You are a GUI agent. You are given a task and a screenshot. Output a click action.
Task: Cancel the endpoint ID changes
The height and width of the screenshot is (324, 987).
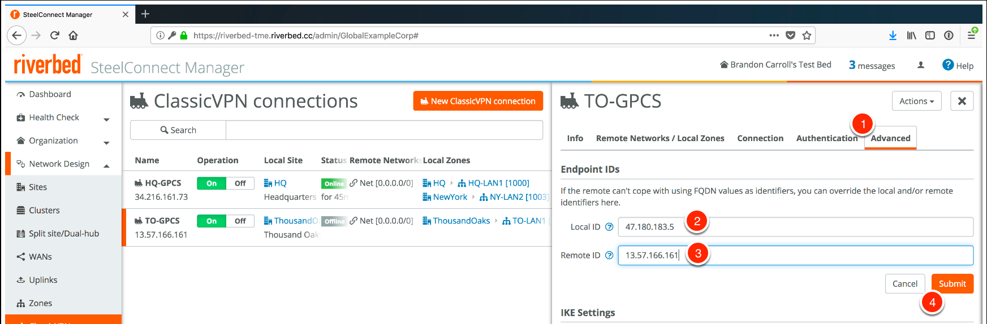pyautogui.click(x=905, y=283)
